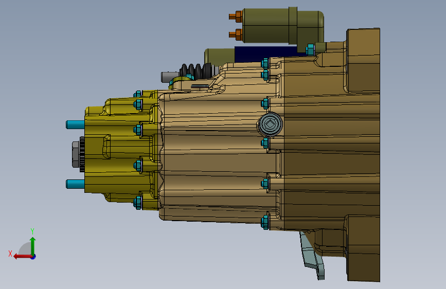Select the black ribbed rubber boot
446x289 pixels.
click(x=197, y=71)
